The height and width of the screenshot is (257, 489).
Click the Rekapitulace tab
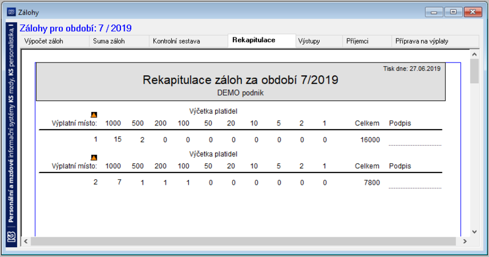(x=262, y=40)
